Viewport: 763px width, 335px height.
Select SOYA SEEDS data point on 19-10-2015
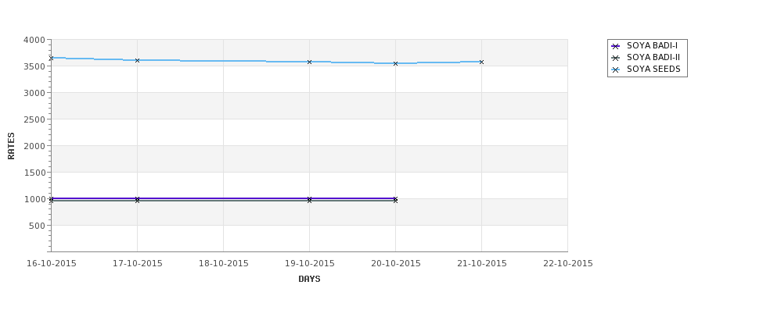click(310, 62)
